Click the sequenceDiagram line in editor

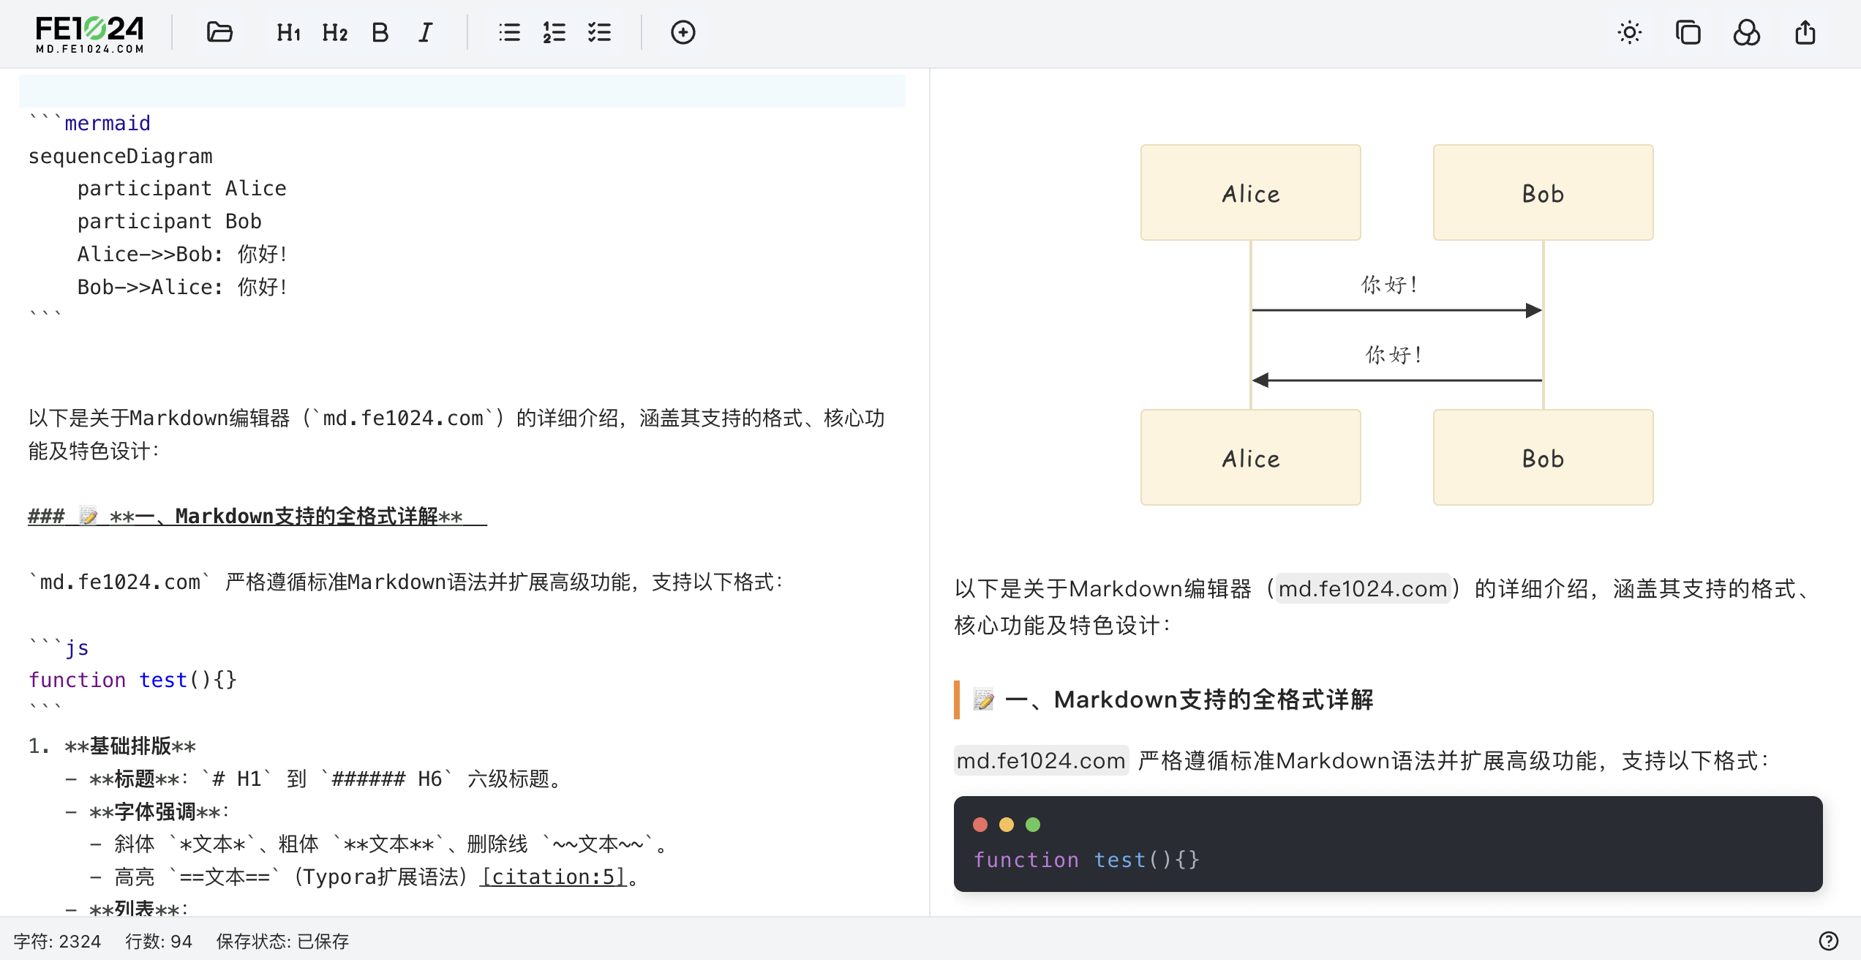coord(120,156)
